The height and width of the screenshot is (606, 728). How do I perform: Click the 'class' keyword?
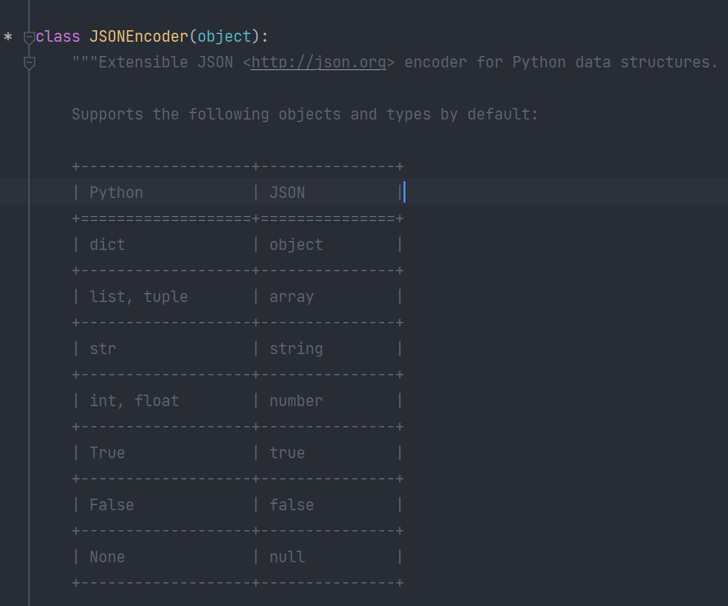(x=58, y=37)
